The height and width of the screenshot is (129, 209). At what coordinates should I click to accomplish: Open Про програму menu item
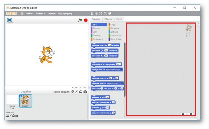pyautogui.click(x=65, y=14)
